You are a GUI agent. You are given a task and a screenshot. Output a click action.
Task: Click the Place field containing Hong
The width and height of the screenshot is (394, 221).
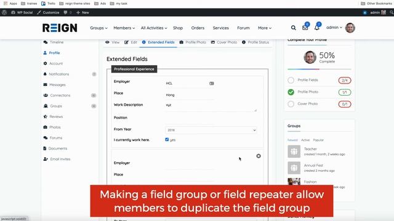[x=190, y=95]
